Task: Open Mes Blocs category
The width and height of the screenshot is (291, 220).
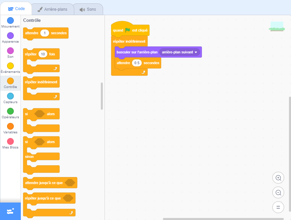Action: click(x=10, y=141)
